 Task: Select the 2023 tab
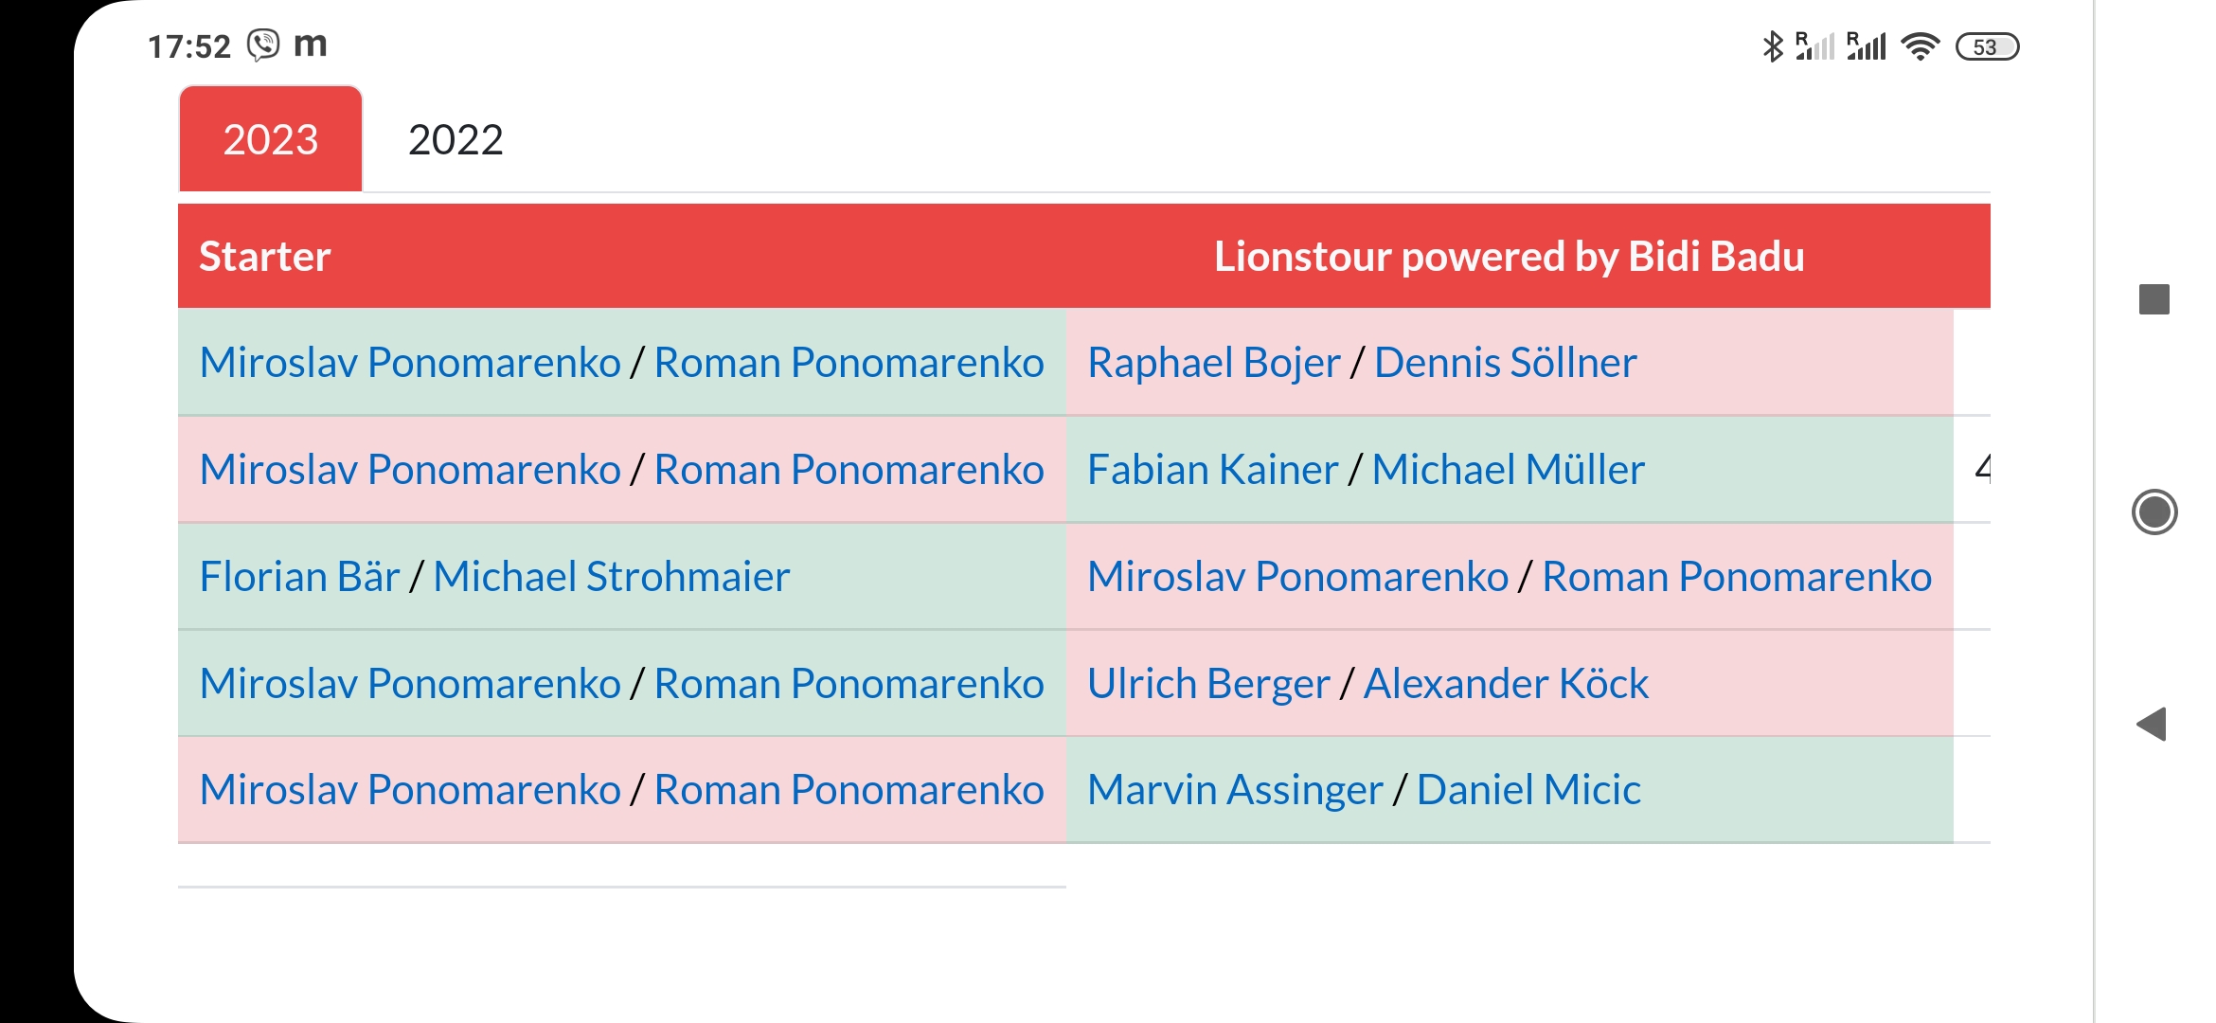tap(271, 140)
